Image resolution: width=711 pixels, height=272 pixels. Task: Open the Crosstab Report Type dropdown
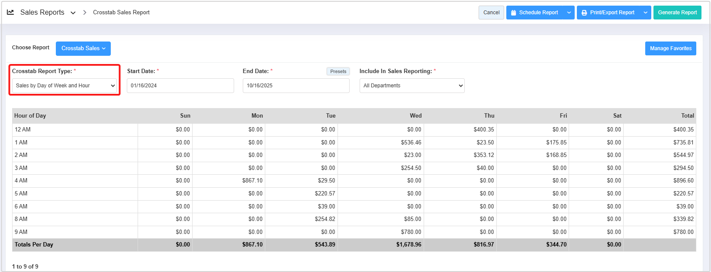(x=64, y=86)
